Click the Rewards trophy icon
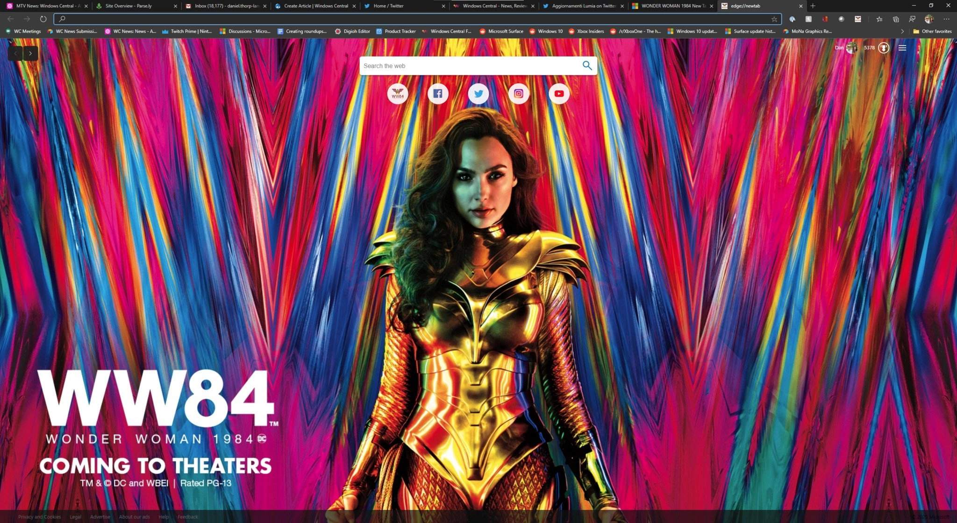Viewport: 957px width, 523px height. tap(883, 48)
